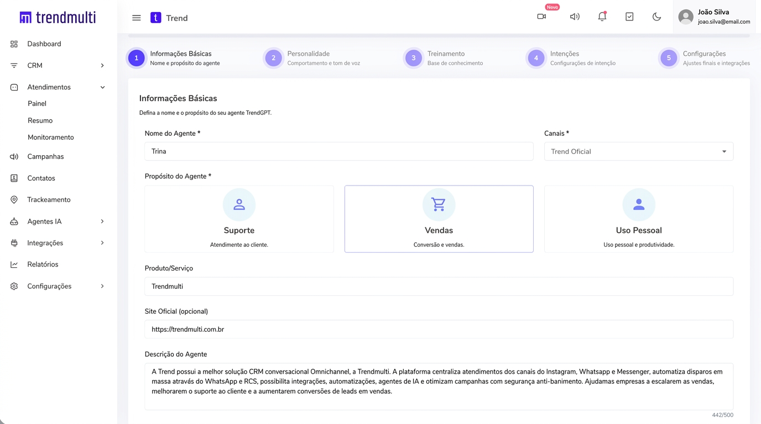
Task: Click the Contatos address book icon
Action: [14, 178]
